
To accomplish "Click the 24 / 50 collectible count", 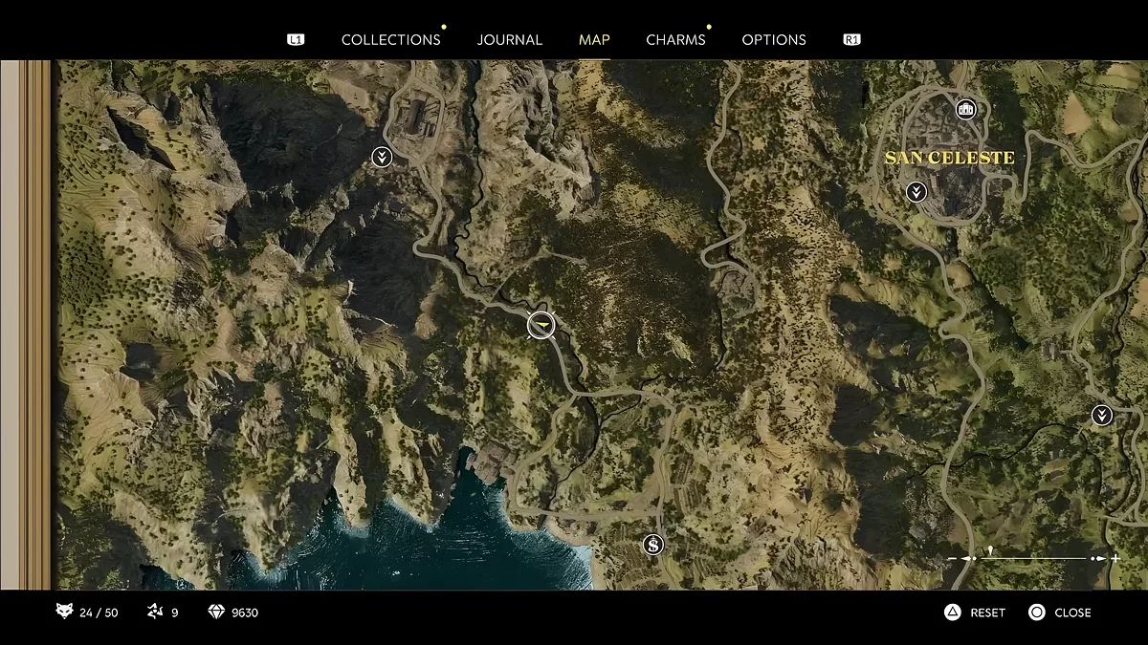I will coord(99,613).
